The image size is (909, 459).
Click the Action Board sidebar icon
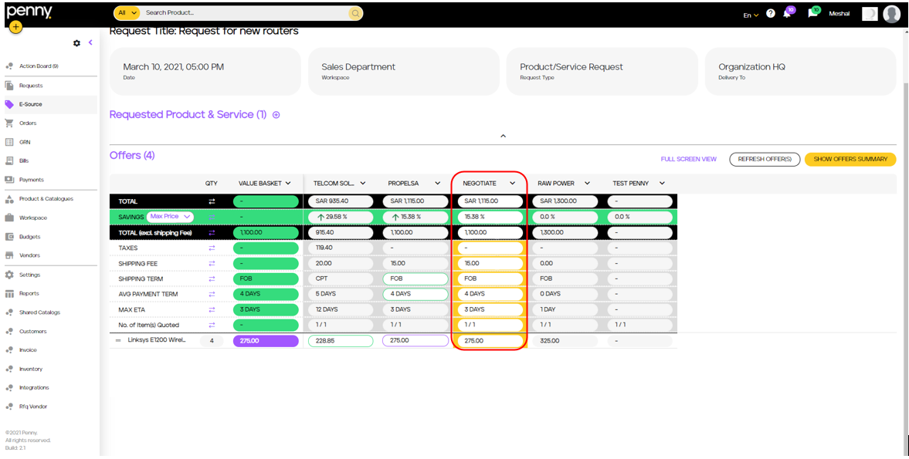pyautogui.click(x=8, y=66)
